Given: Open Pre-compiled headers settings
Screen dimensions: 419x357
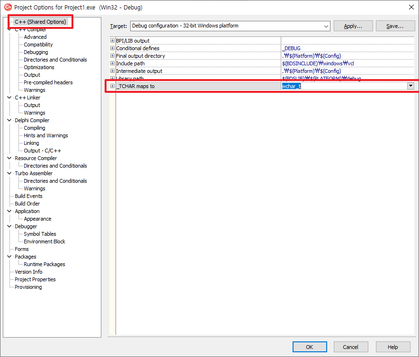Looking at the screenshot, I should (x=48, y=82).
